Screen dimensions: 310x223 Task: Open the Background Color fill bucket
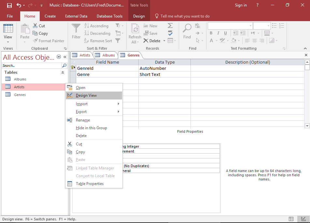[234, 41]
